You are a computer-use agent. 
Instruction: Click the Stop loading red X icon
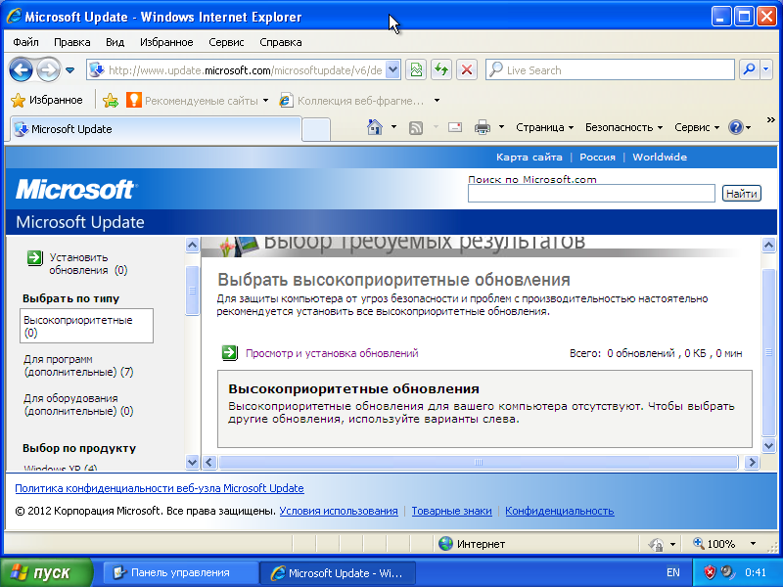click(467, 69)
